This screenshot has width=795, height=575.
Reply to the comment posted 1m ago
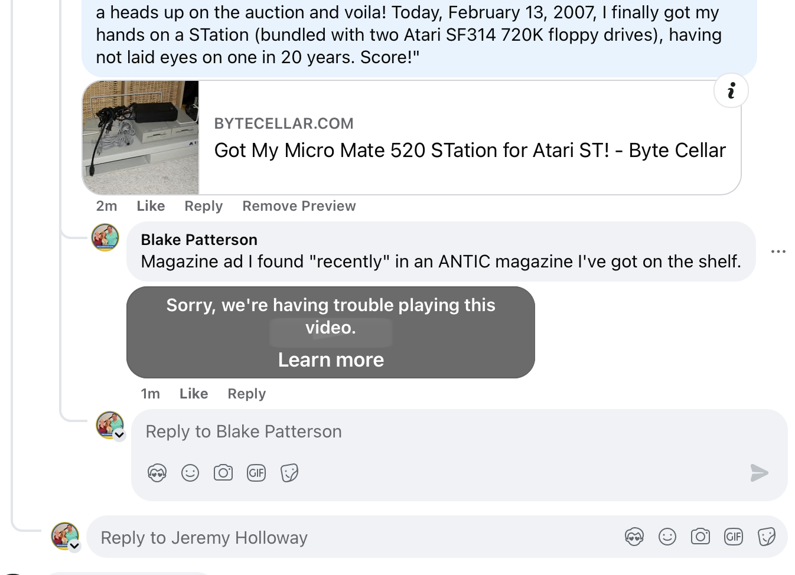tap(246, 394)
